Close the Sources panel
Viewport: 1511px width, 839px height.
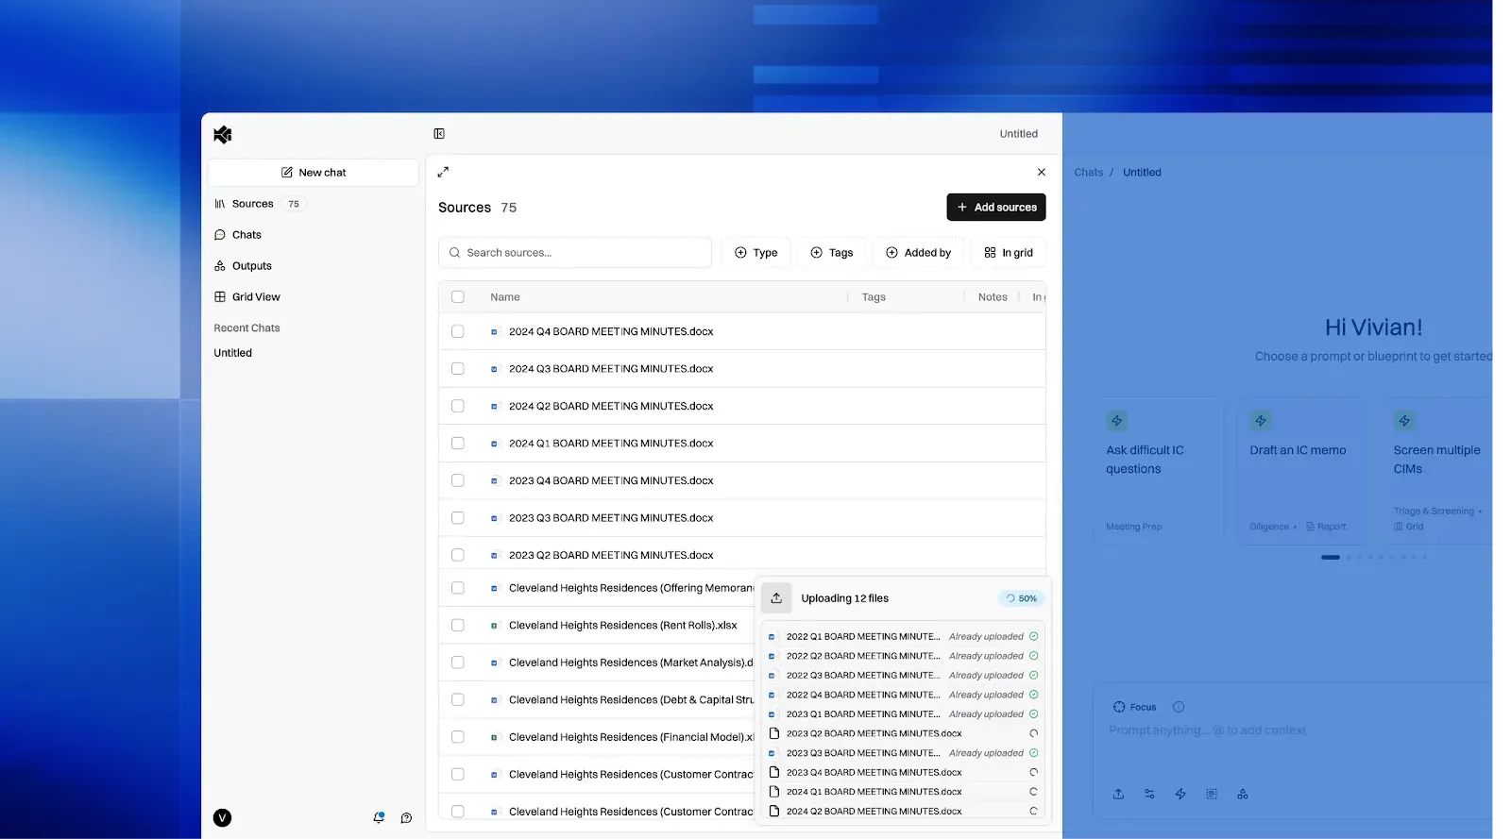click(1042, 172)
